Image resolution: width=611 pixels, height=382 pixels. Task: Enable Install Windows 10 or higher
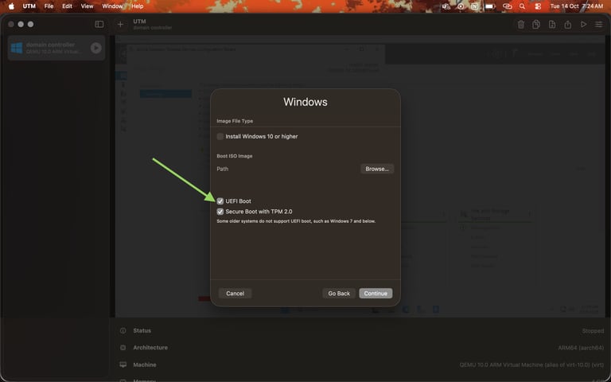220,136
